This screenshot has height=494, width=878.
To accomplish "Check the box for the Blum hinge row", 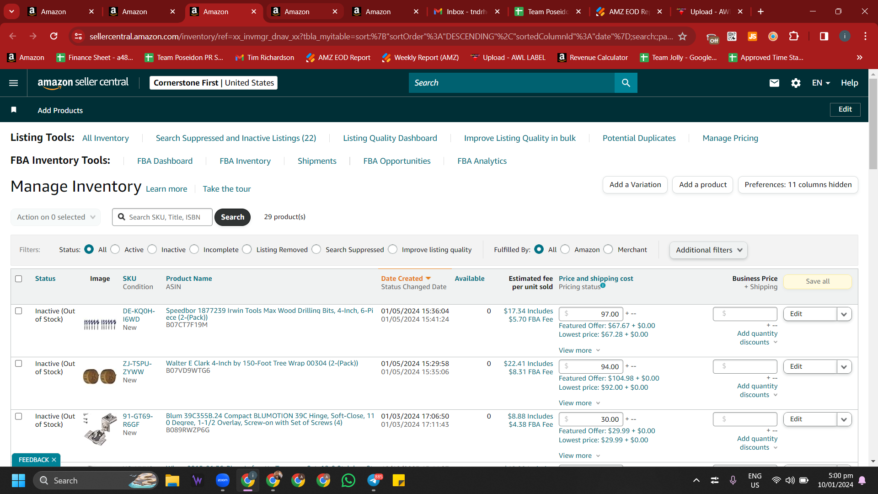I will [19, 416].
